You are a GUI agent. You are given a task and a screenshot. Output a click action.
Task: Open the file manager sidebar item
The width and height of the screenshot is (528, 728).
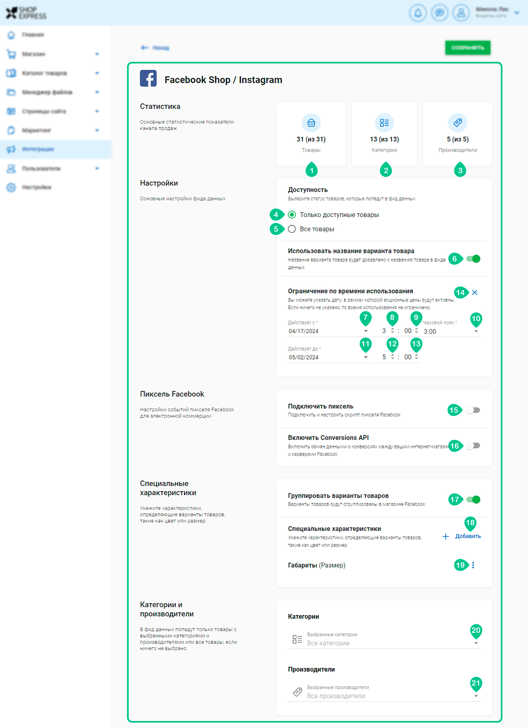(56, 92)
